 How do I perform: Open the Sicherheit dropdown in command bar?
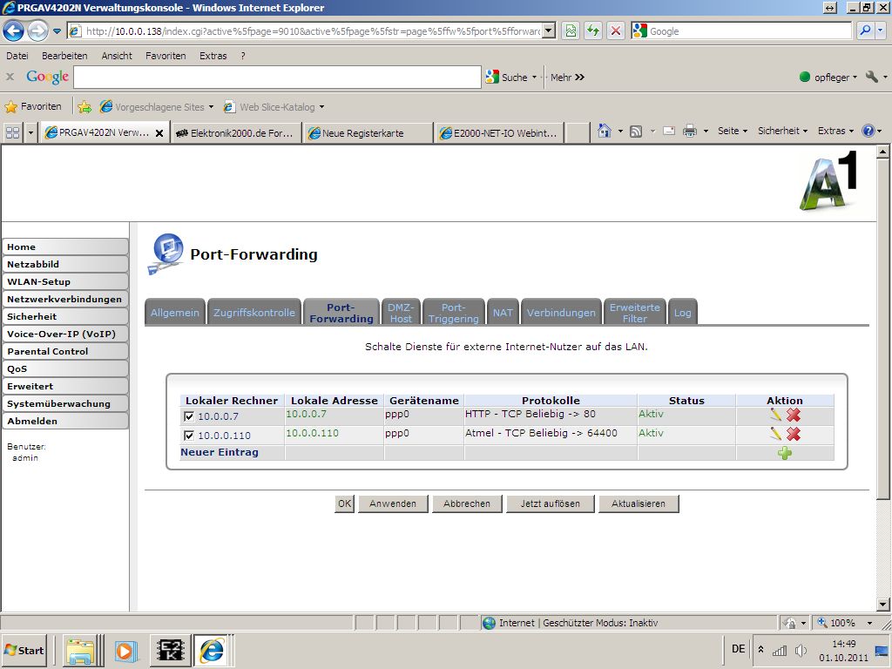[x=781, y=132]
